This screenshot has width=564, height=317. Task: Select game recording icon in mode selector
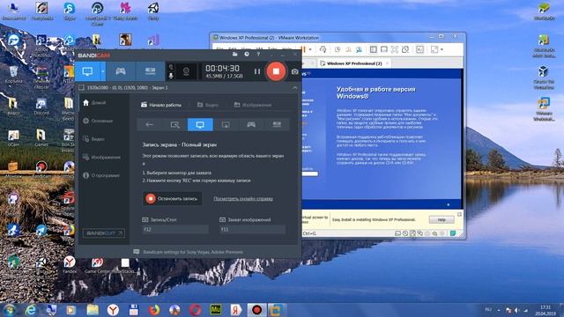[251, 124]
